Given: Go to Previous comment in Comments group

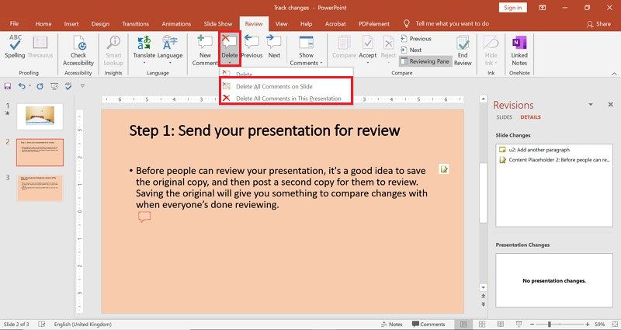Looking at the screenshot, I should [x=252, y=47].
